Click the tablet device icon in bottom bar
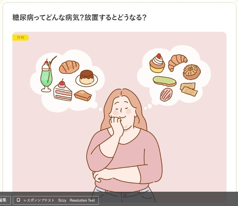The width and height of the screenshot is (238, 206). (18, 200)
